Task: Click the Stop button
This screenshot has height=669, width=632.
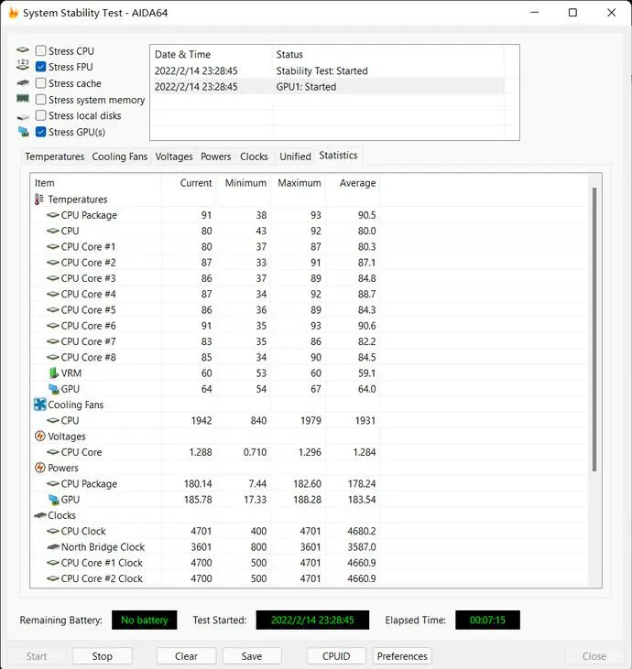Action: pyautogui.click(x=102, y=656)
